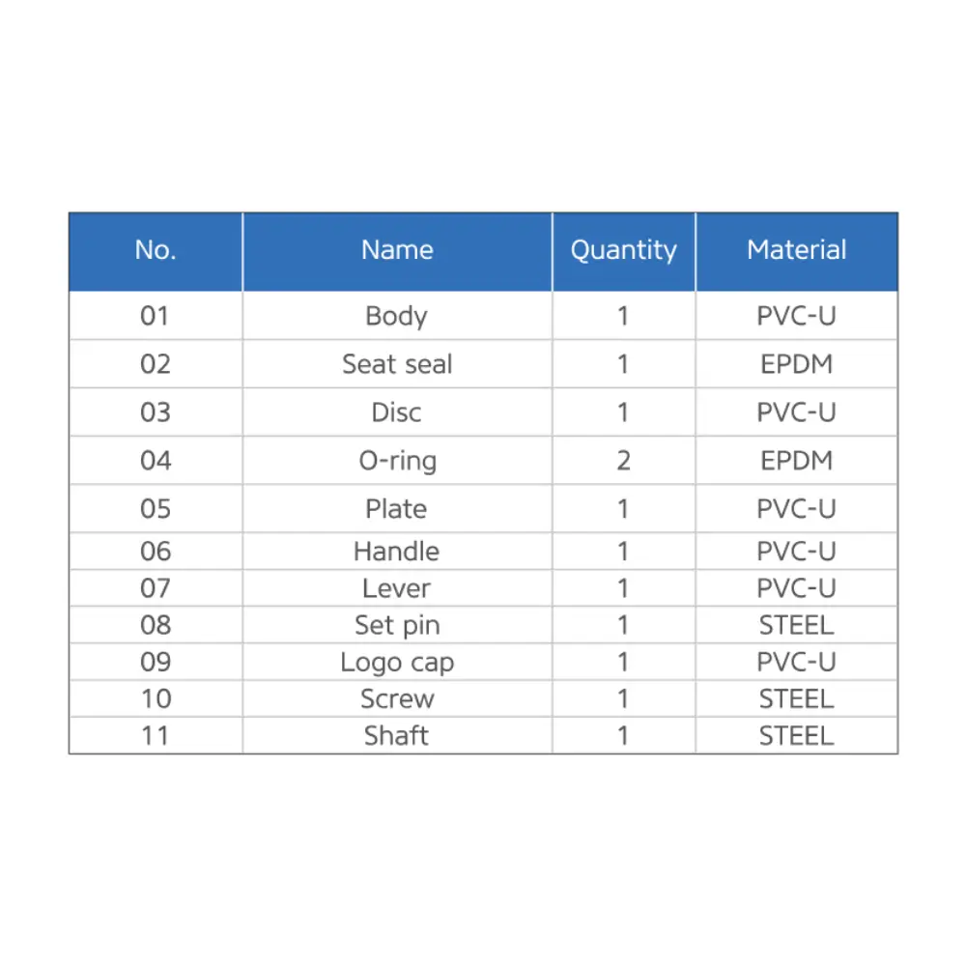Click the quantity 2 cell for O-ring

[x=623, y=460]
